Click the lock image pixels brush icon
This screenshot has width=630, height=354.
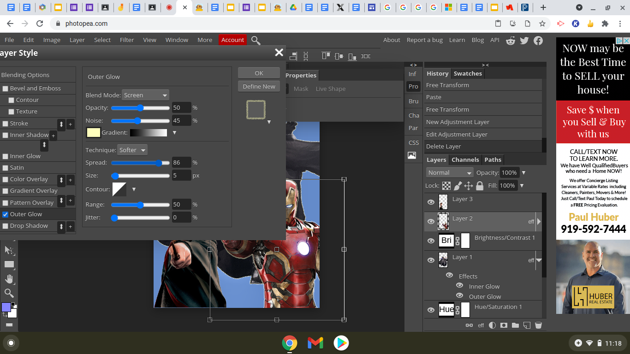tap(458, 186)
